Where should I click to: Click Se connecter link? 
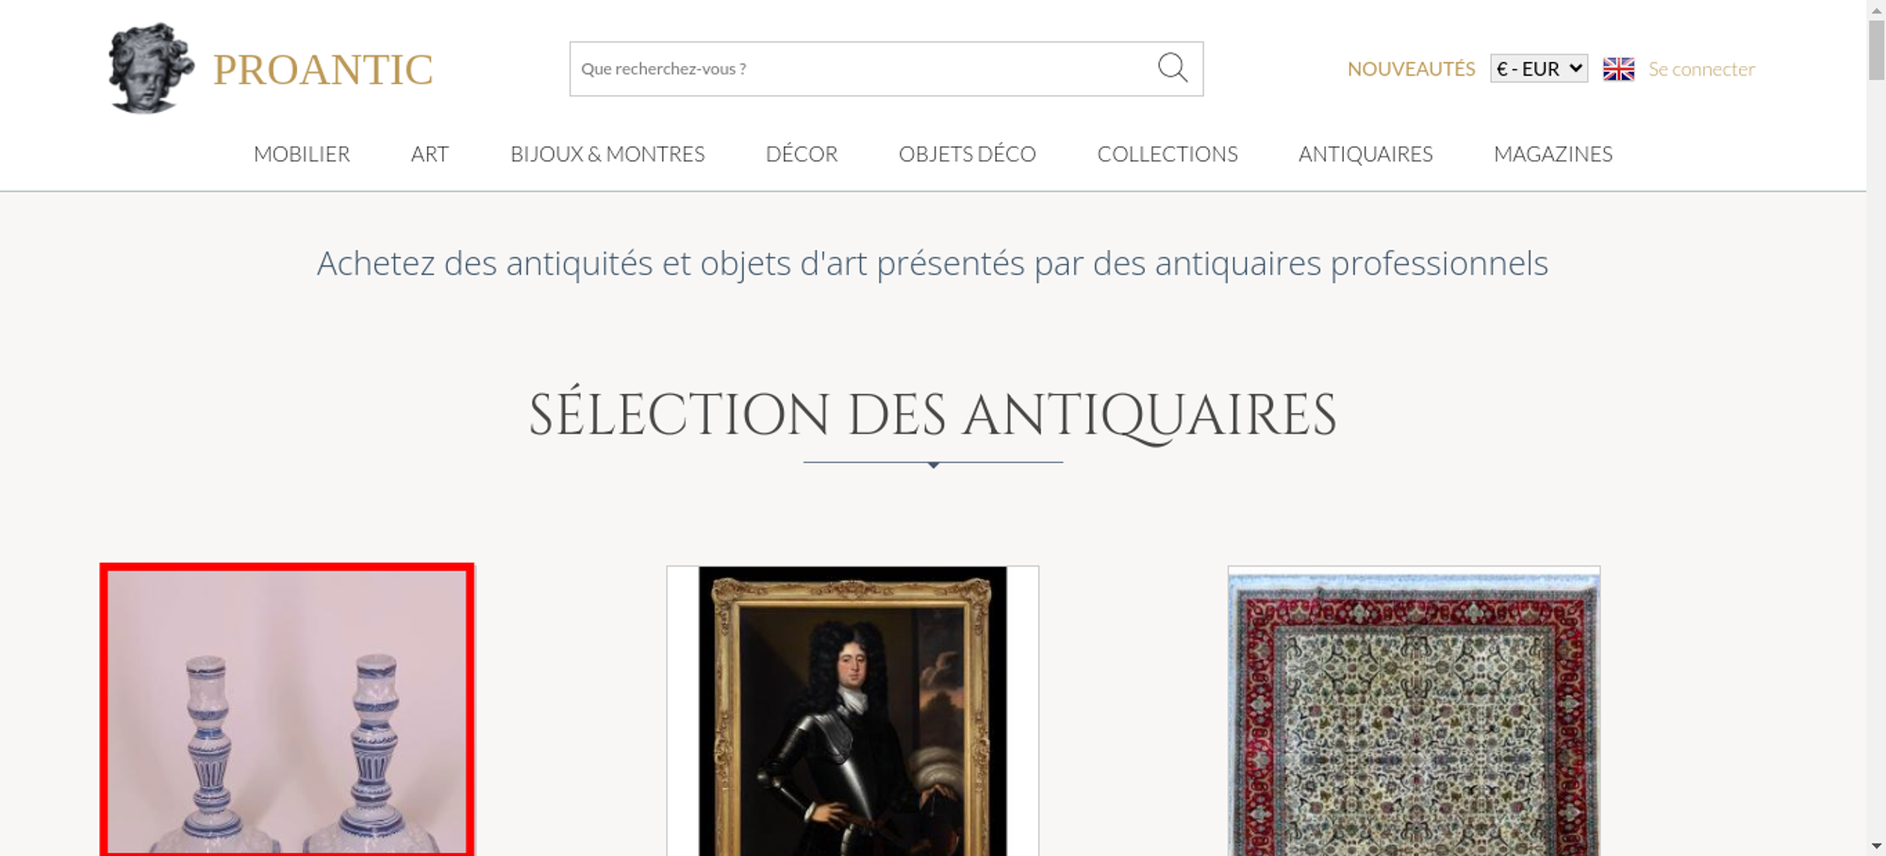click(1701, 69)
